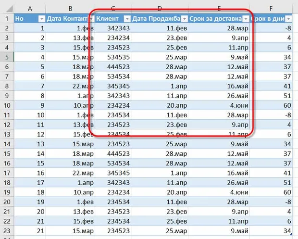Select days value 60 in row 10
Screen dimensions: 298x239
(x=271, y=105)
